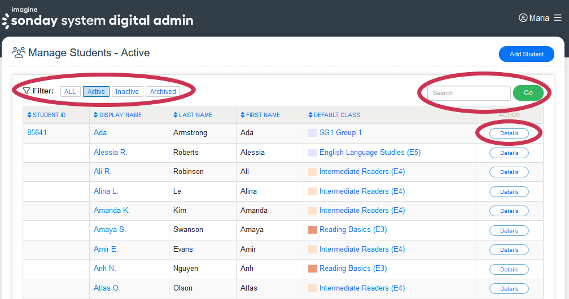The height and width of the screenshot is (299, 569).
Task: Select the Active filter option
Action: click(x=96, y=92)
